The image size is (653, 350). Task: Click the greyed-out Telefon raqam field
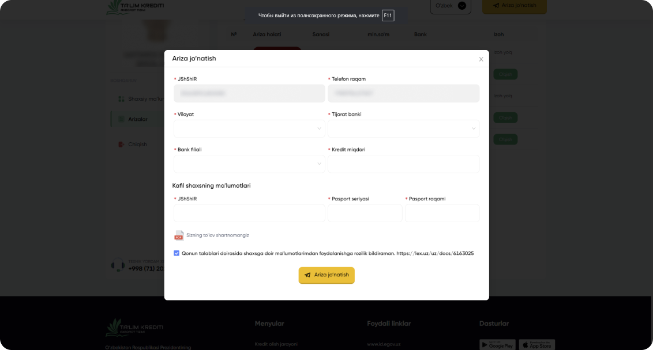(404, 93)
